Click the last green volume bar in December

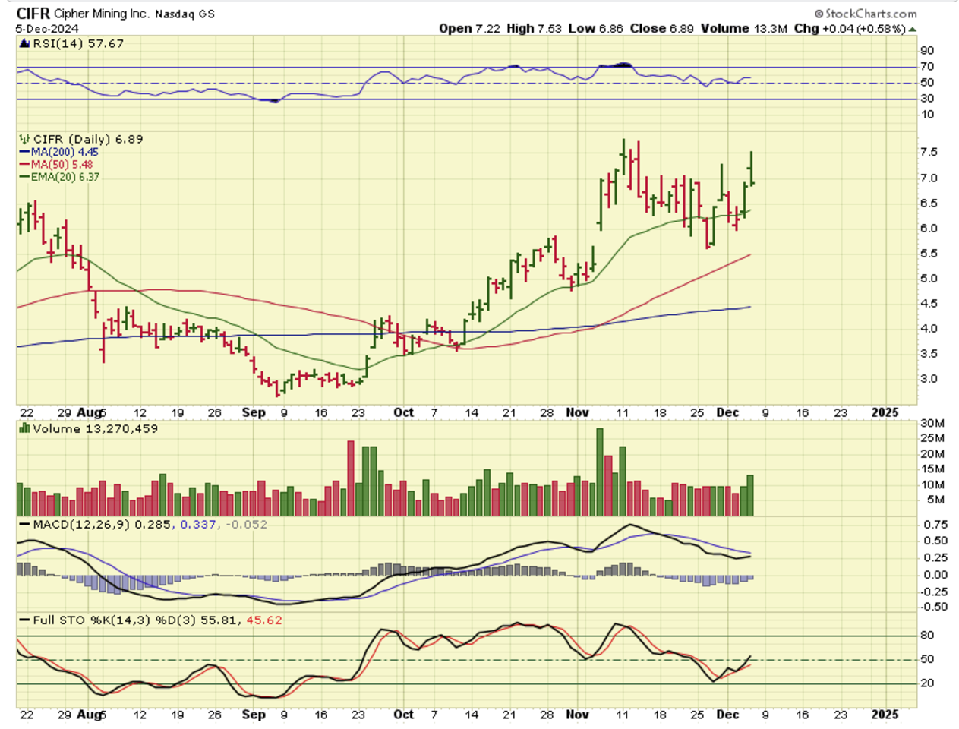(x=750, y=496)
